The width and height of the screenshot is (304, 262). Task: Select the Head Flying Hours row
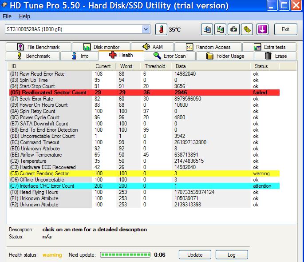point(144,192)
